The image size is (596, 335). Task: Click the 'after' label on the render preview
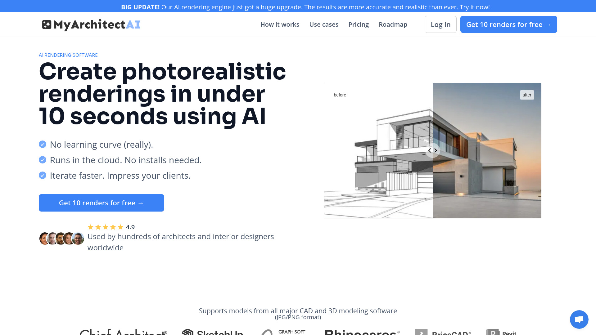527,95
